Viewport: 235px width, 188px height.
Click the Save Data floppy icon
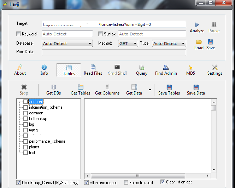(x=196, y=87)
